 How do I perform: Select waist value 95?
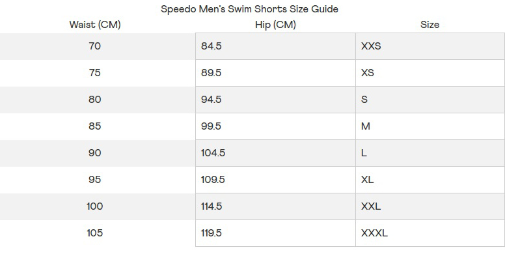95,180
